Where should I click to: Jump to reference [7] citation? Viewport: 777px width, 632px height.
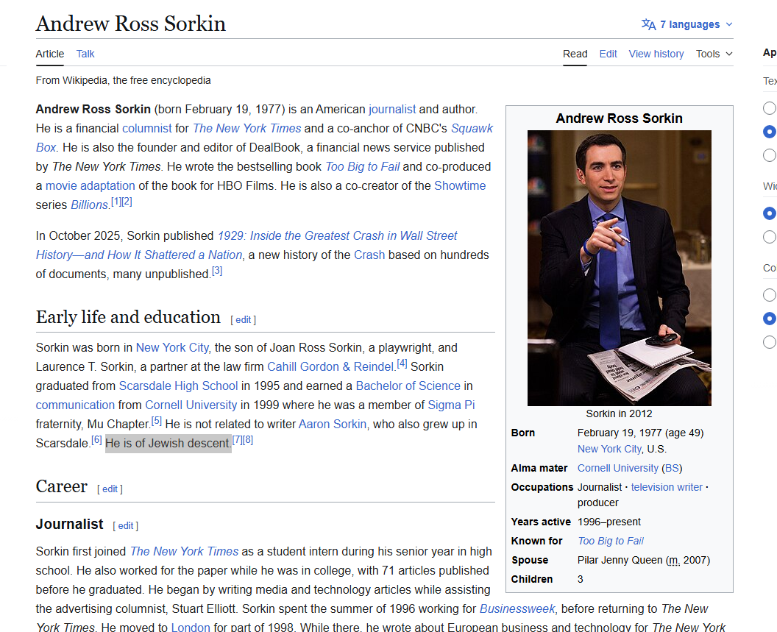(x=238, y=440)
